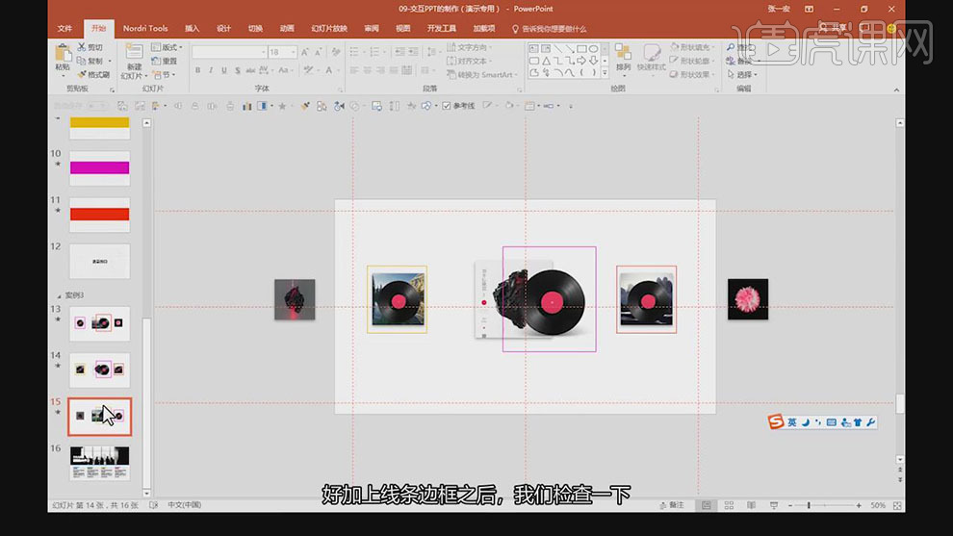Click the Sogou input method S icon
953x536 pixels.
pos(776,421)
